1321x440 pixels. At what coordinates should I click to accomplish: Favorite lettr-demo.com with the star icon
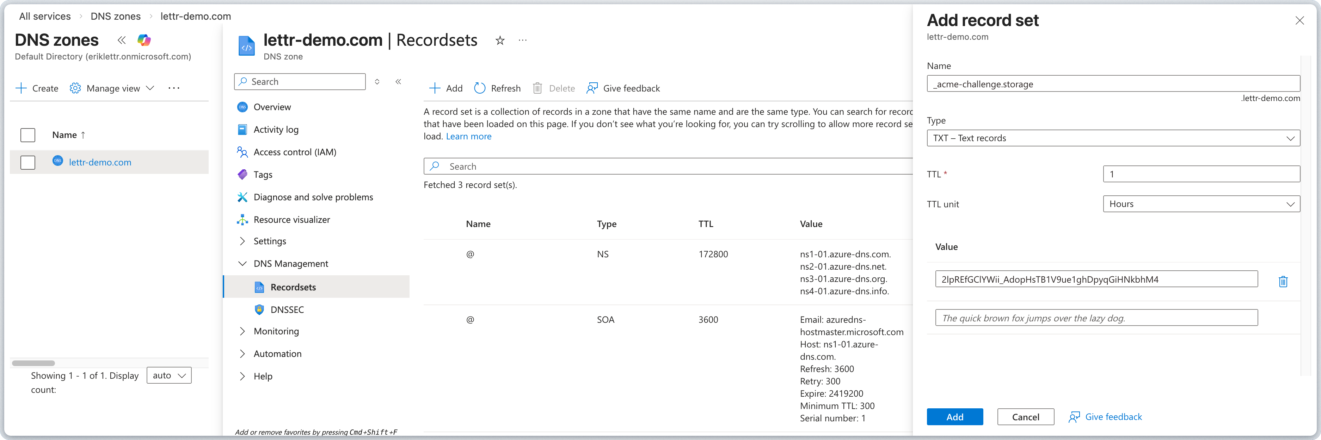[x=499, y=40]
